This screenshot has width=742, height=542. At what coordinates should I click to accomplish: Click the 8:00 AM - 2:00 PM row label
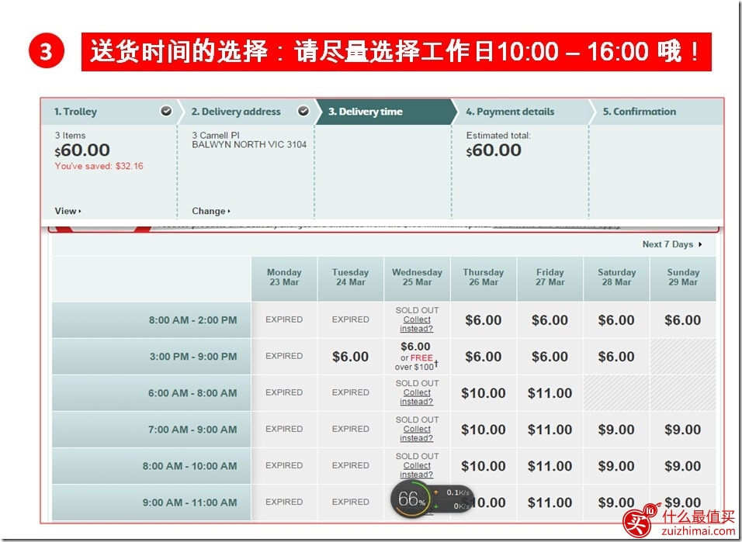151,320
